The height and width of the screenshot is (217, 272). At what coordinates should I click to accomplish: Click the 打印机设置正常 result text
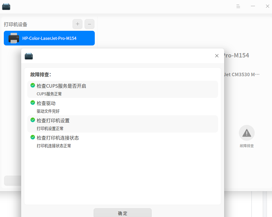coord(50,129)
